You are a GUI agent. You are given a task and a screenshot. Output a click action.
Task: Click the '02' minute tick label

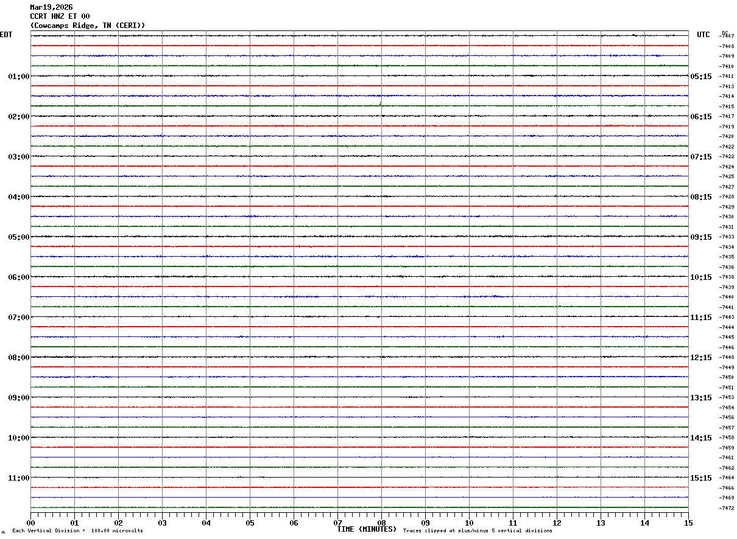point(118,523)
